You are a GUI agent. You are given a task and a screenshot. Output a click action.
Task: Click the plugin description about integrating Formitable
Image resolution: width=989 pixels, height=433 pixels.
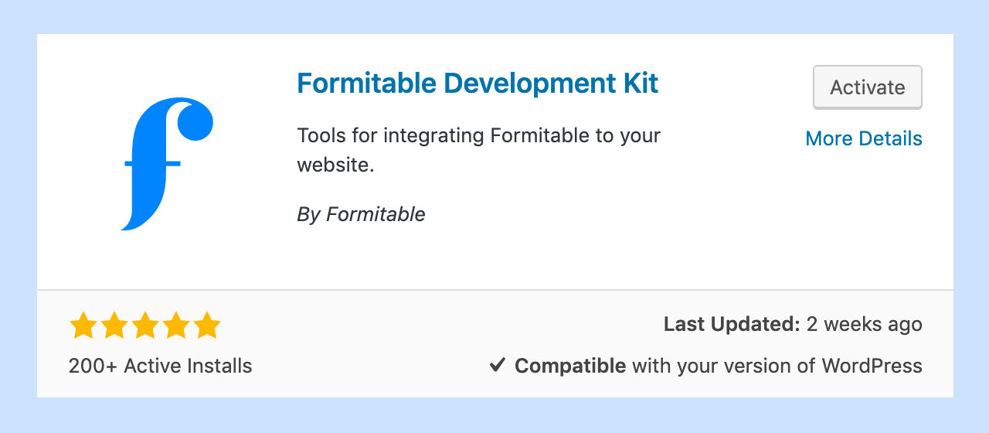[479, 150]
